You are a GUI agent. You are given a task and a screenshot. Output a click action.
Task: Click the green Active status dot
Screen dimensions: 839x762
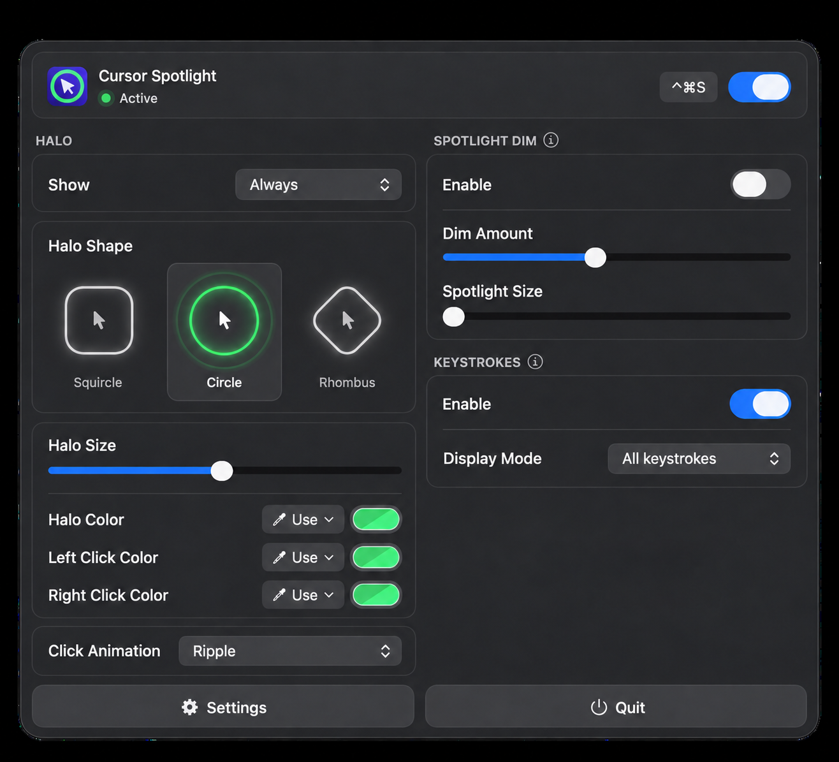point(106,98)
